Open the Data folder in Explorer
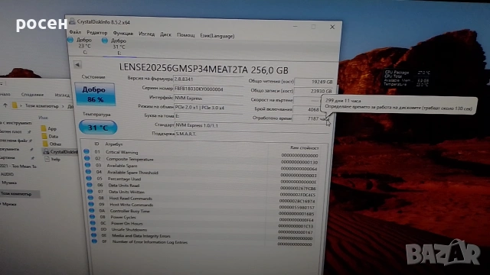 point(50,136)
